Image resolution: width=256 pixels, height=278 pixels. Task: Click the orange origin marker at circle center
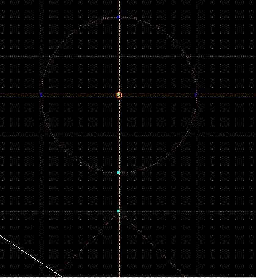click(119, 95)
